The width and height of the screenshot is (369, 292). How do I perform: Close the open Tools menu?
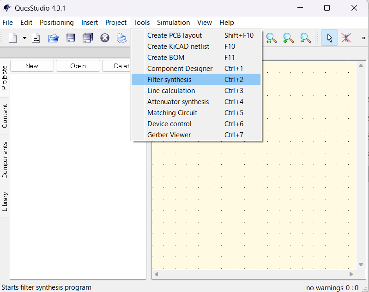[x=142, y=23]
